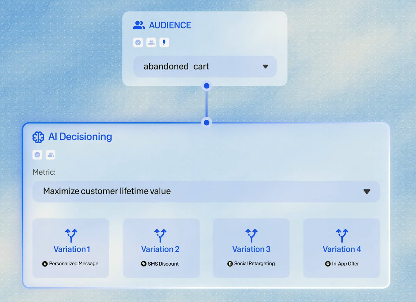The width and height of the screenshot is (416, 302).
Task: Select the AI Decisioning input connector dot
Action: click(207, 122)
